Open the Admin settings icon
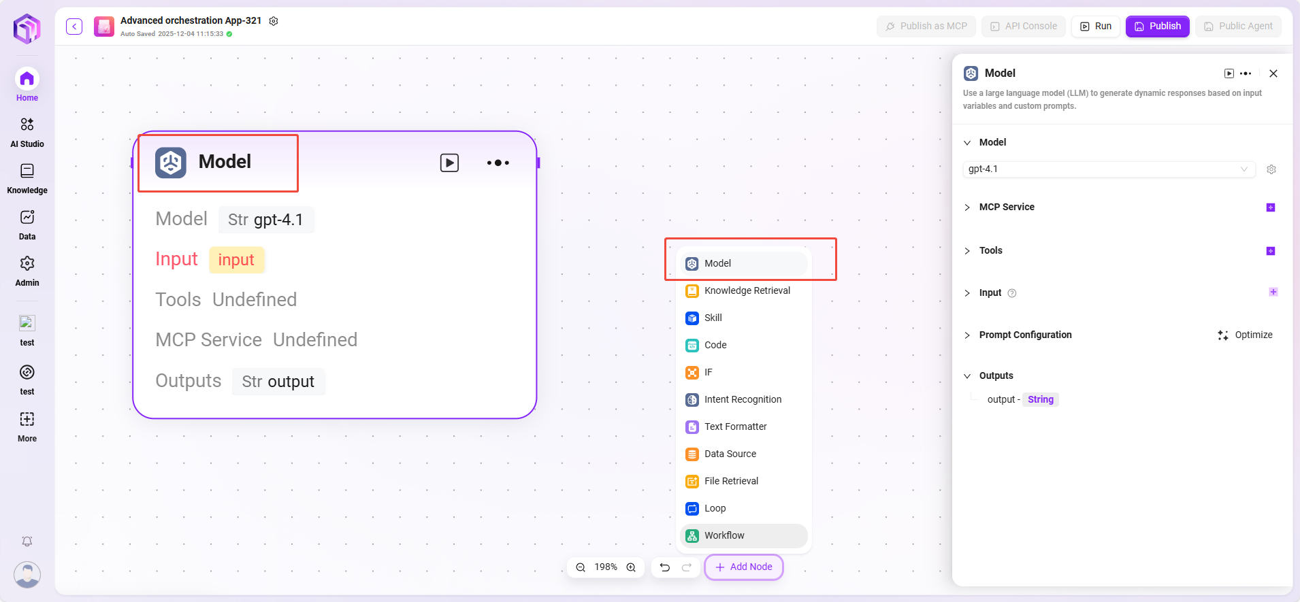The height and width of the screenshot is (602, 1300). (x=27, y=271)
